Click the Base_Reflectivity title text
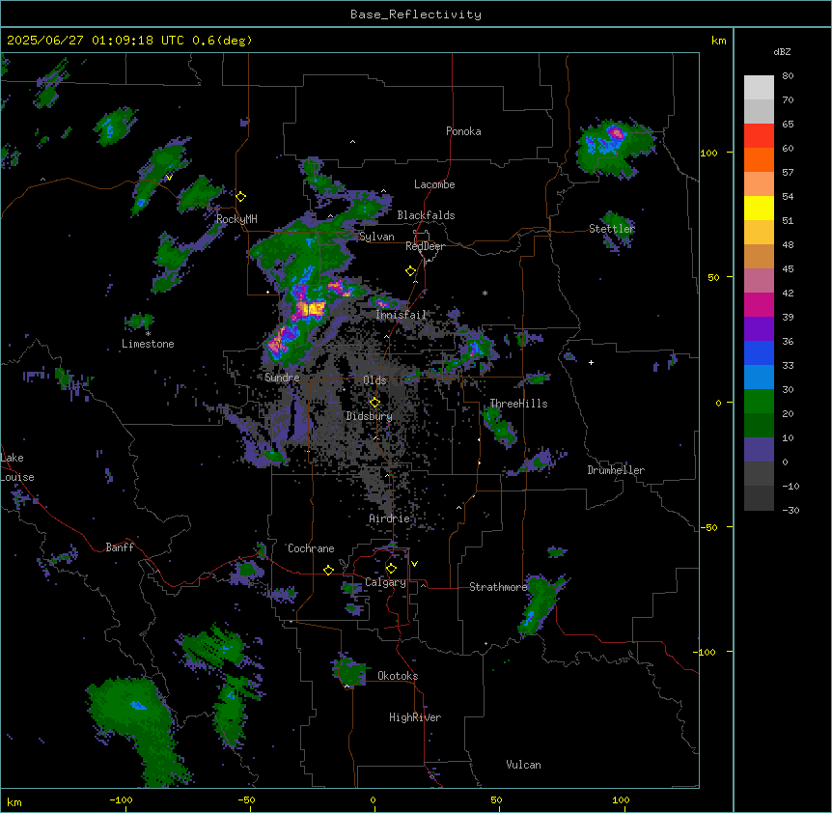This screenshot has width=832, height=813. pyautogui.click(x=416, y=14)
